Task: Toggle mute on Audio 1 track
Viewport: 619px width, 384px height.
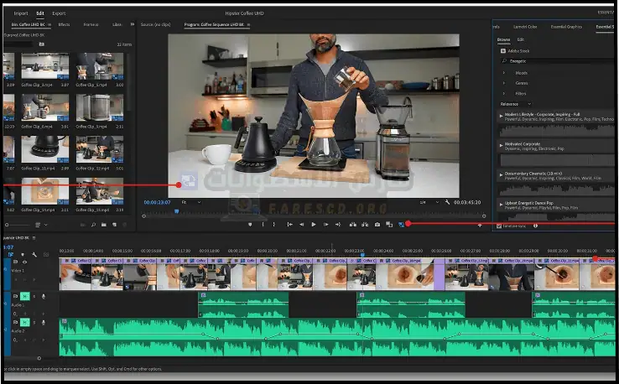Action: pos(24,296)
